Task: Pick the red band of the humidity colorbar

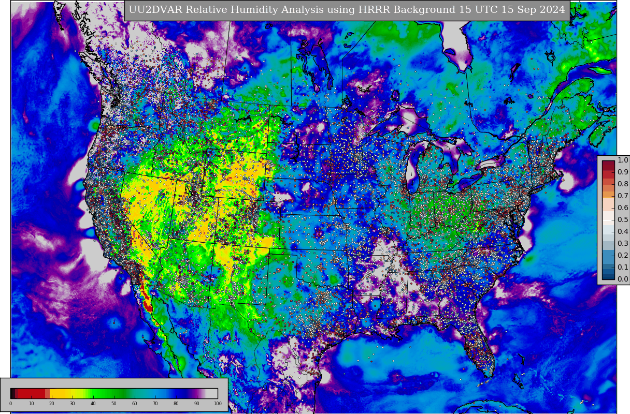Action: [32, 393]
